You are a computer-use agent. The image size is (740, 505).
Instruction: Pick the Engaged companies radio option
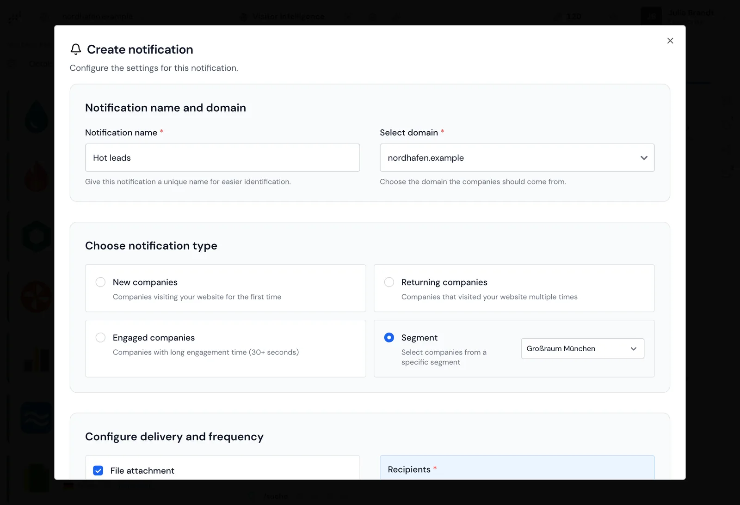pos(100,338)
